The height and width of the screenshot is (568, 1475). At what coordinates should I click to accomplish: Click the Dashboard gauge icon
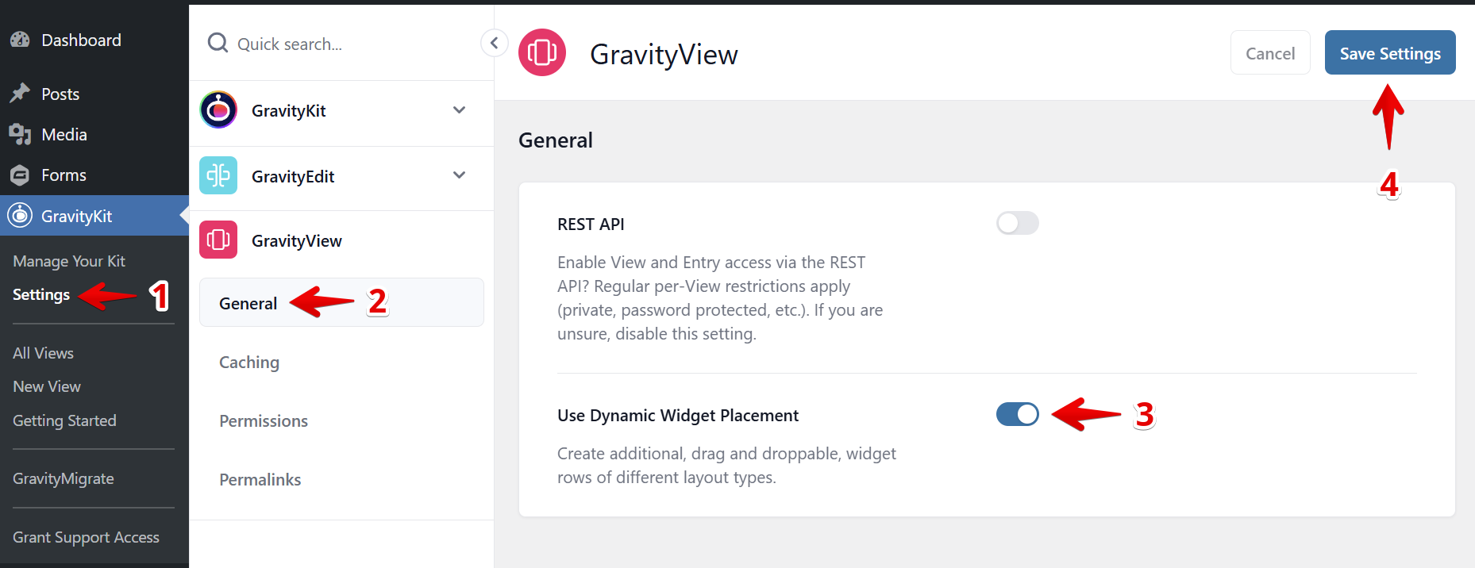pyautogui.click(x=21, y=40)
